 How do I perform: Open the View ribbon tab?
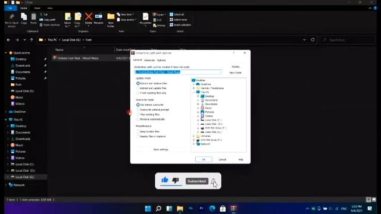tap(50, 8)
